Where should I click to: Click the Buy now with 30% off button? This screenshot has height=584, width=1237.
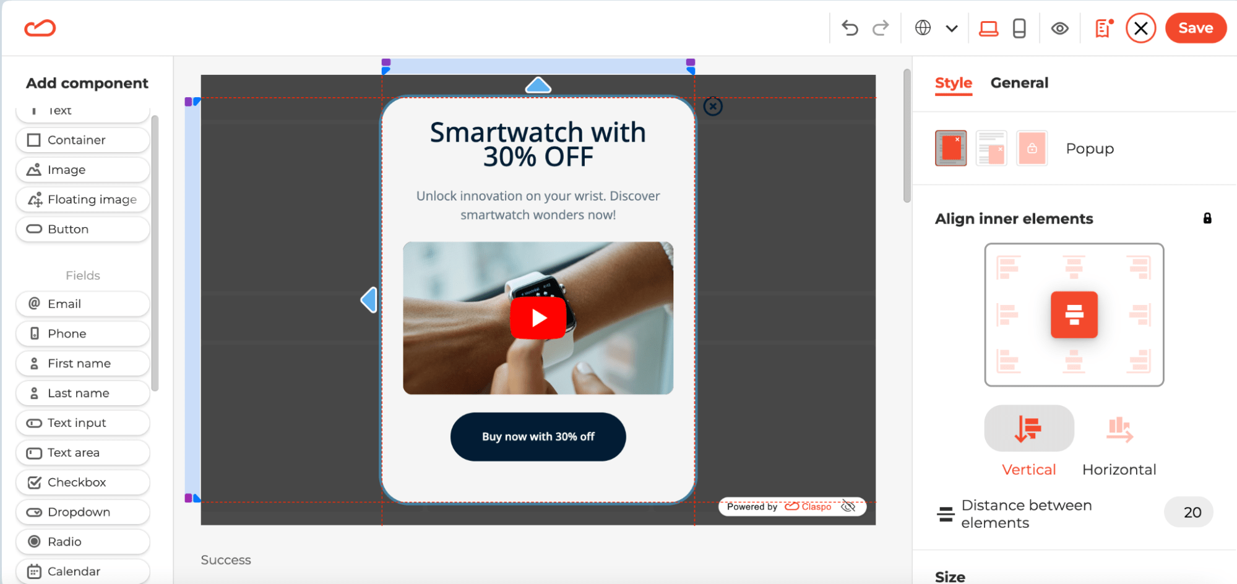click(538, 436)
